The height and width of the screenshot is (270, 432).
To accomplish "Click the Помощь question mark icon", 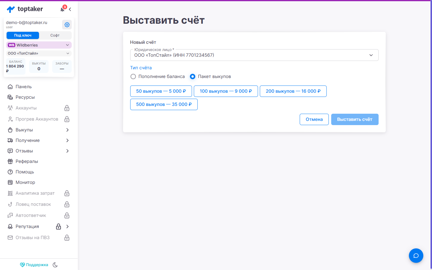I will (x=10, y=172).
